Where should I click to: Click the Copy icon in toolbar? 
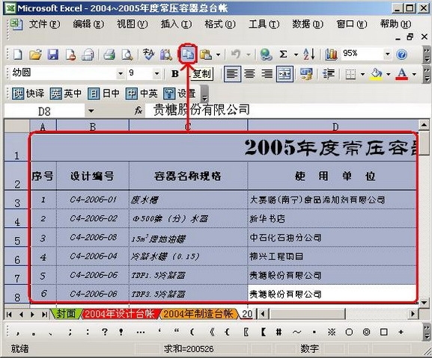(188, 55)
